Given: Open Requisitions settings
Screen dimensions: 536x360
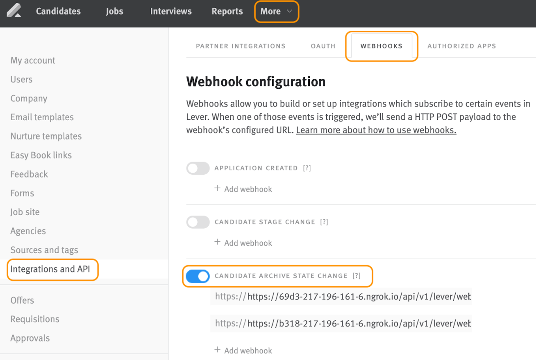Looking at the screenshot, I should [35, 319].
